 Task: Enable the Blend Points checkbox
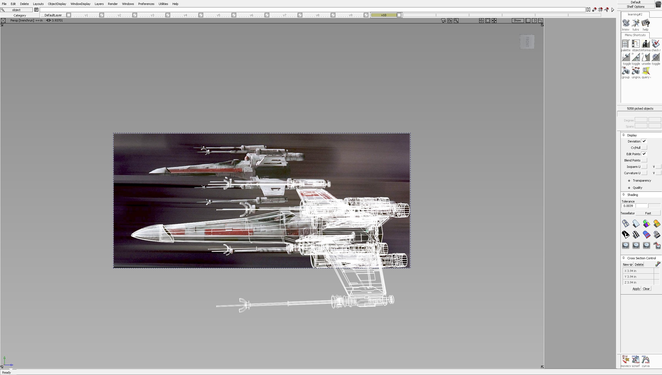pos(644,160)
